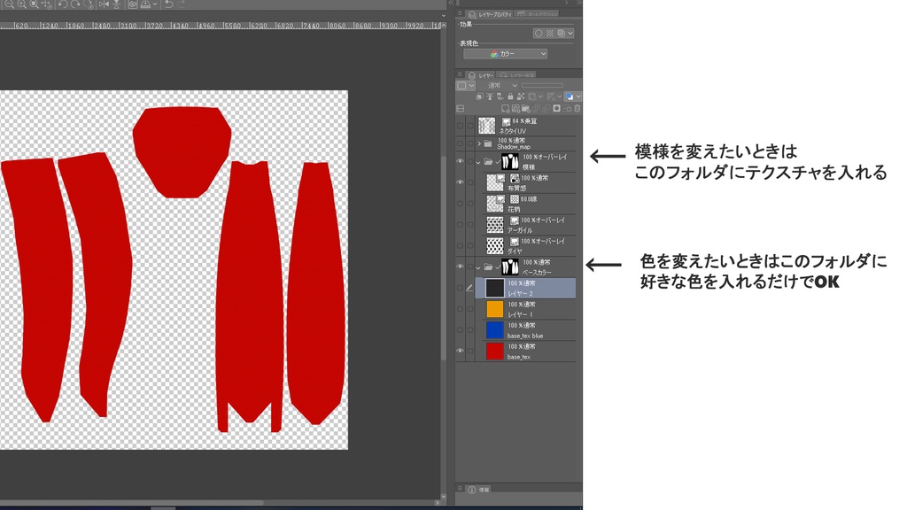The height and width of the screenshot is (510, 907).
Task: Flip the canvas view horizontally
Action: click(x=105, y=4)
